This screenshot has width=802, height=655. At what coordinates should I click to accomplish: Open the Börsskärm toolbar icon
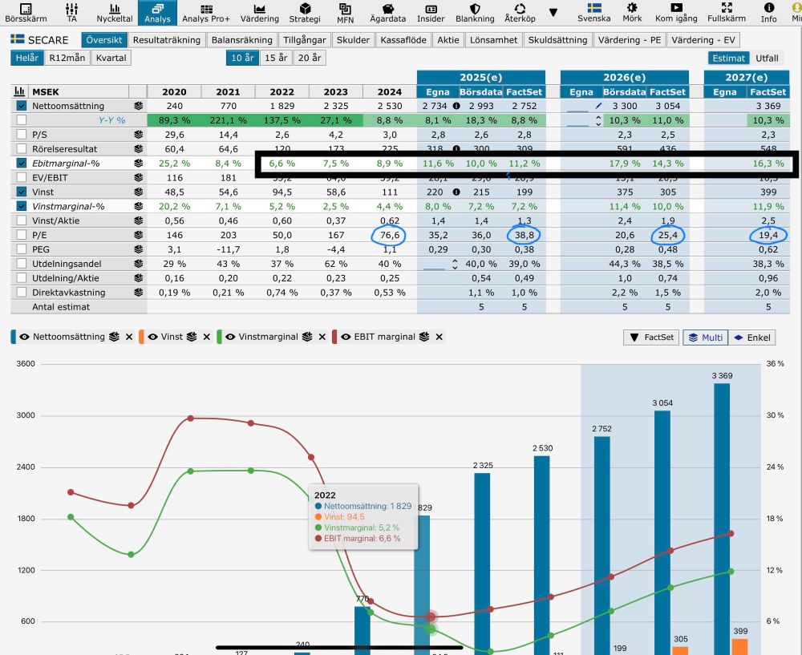[26, 13]
